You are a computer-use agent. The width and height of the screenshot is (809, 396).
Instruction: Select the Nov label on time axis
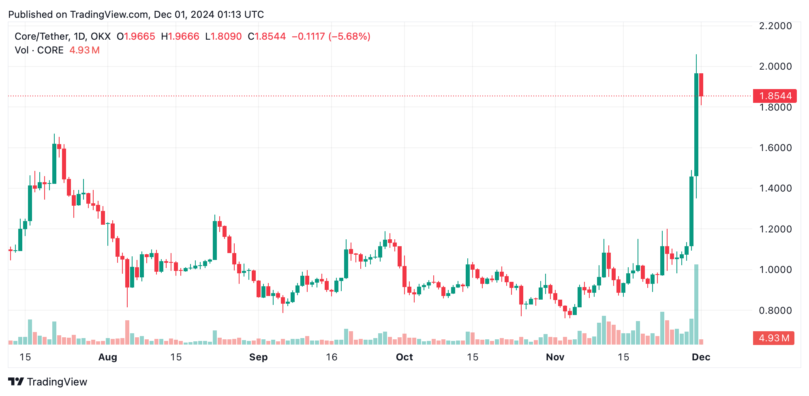tap(555, 357)
